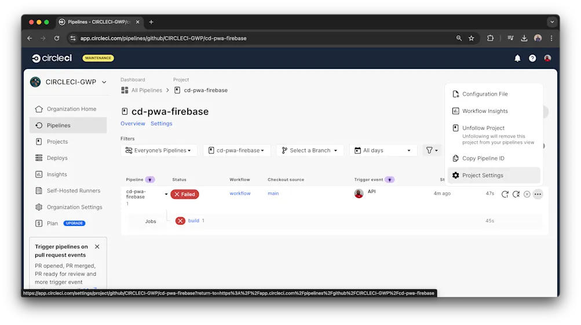
Task: Click the MAINTENANCE badge
Action: (x=98, y=58)
